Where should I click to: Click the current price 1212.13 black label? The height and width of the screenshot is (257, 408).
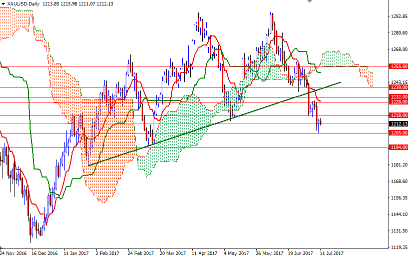tap(398, 124)
